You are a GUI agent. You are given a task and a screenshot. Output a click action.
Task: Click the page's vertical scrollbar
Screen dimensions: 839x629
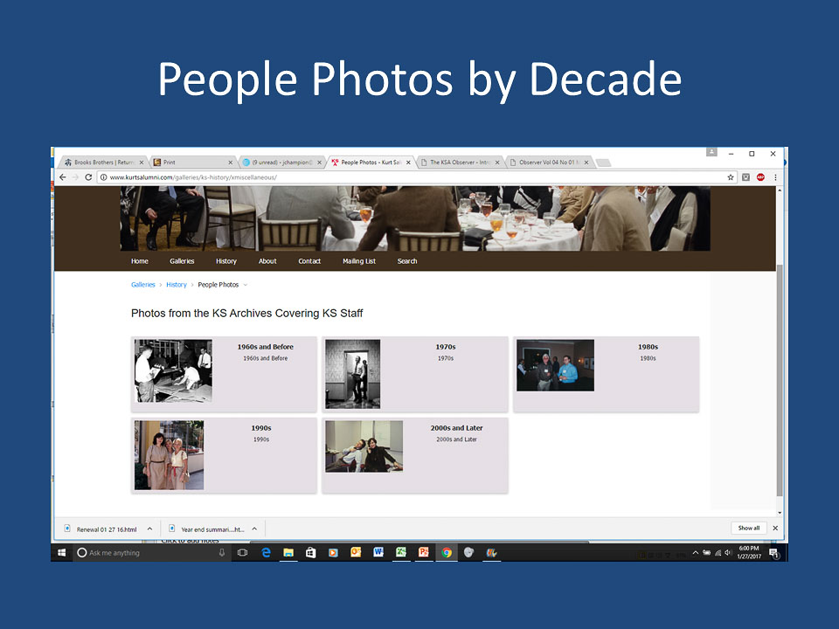(x=778, y=376)
